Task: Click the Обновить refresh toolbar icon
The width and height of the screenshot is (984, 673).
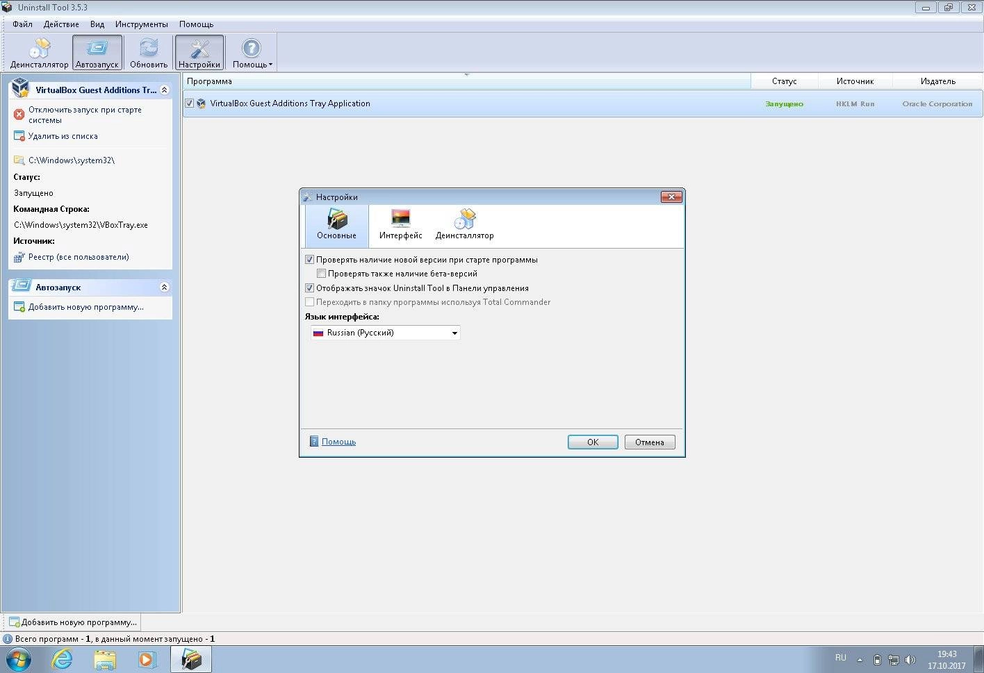Action: click(149, 53)
